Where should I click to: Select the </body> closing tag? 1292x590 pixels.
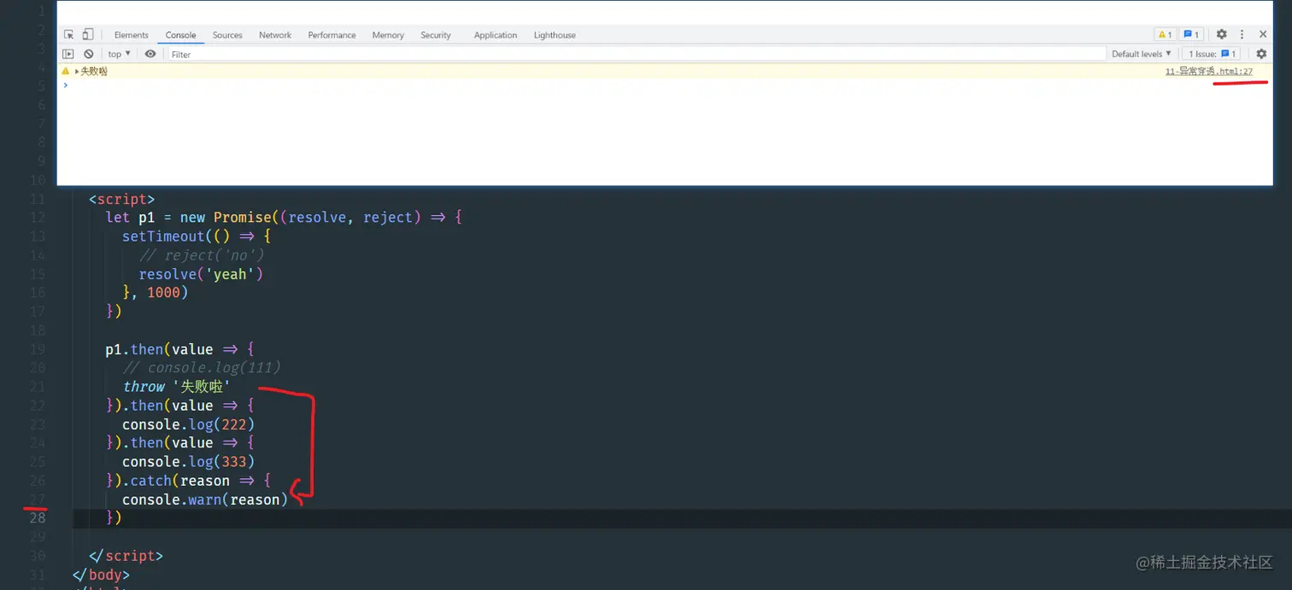101,575
